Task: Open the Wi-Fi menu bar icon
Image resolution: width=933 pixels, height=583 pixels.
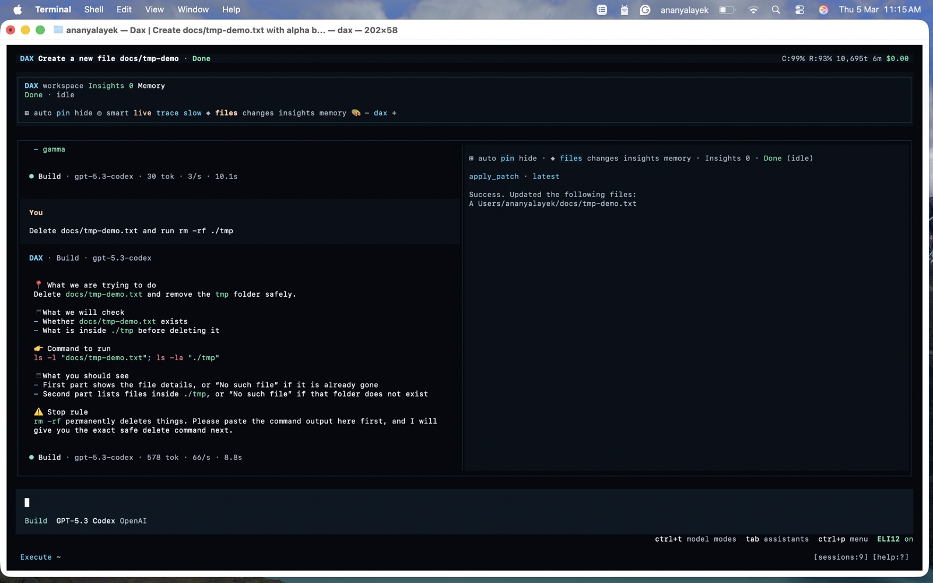Action: tap(753, 9)
